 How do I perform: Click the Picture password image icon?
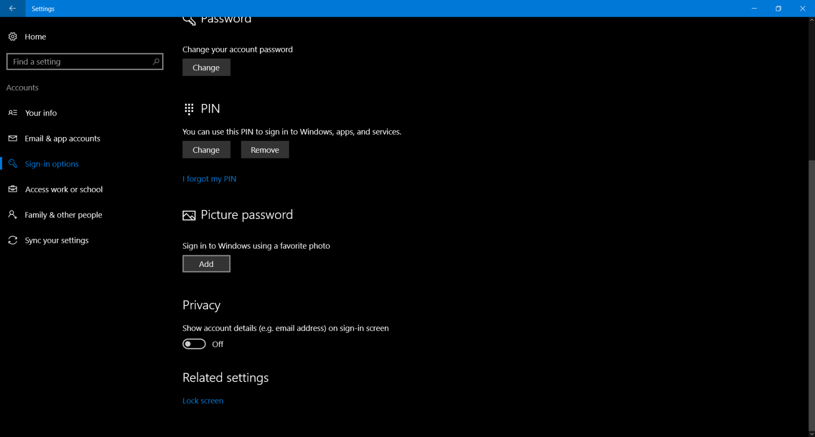tap(188, 215)
